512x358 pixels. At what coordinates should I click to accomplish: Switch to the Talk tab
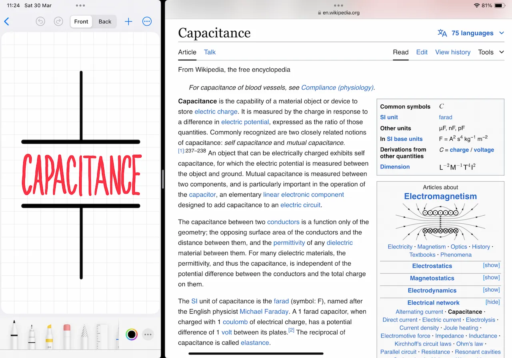pyautogui.click(x=210, y=52)
